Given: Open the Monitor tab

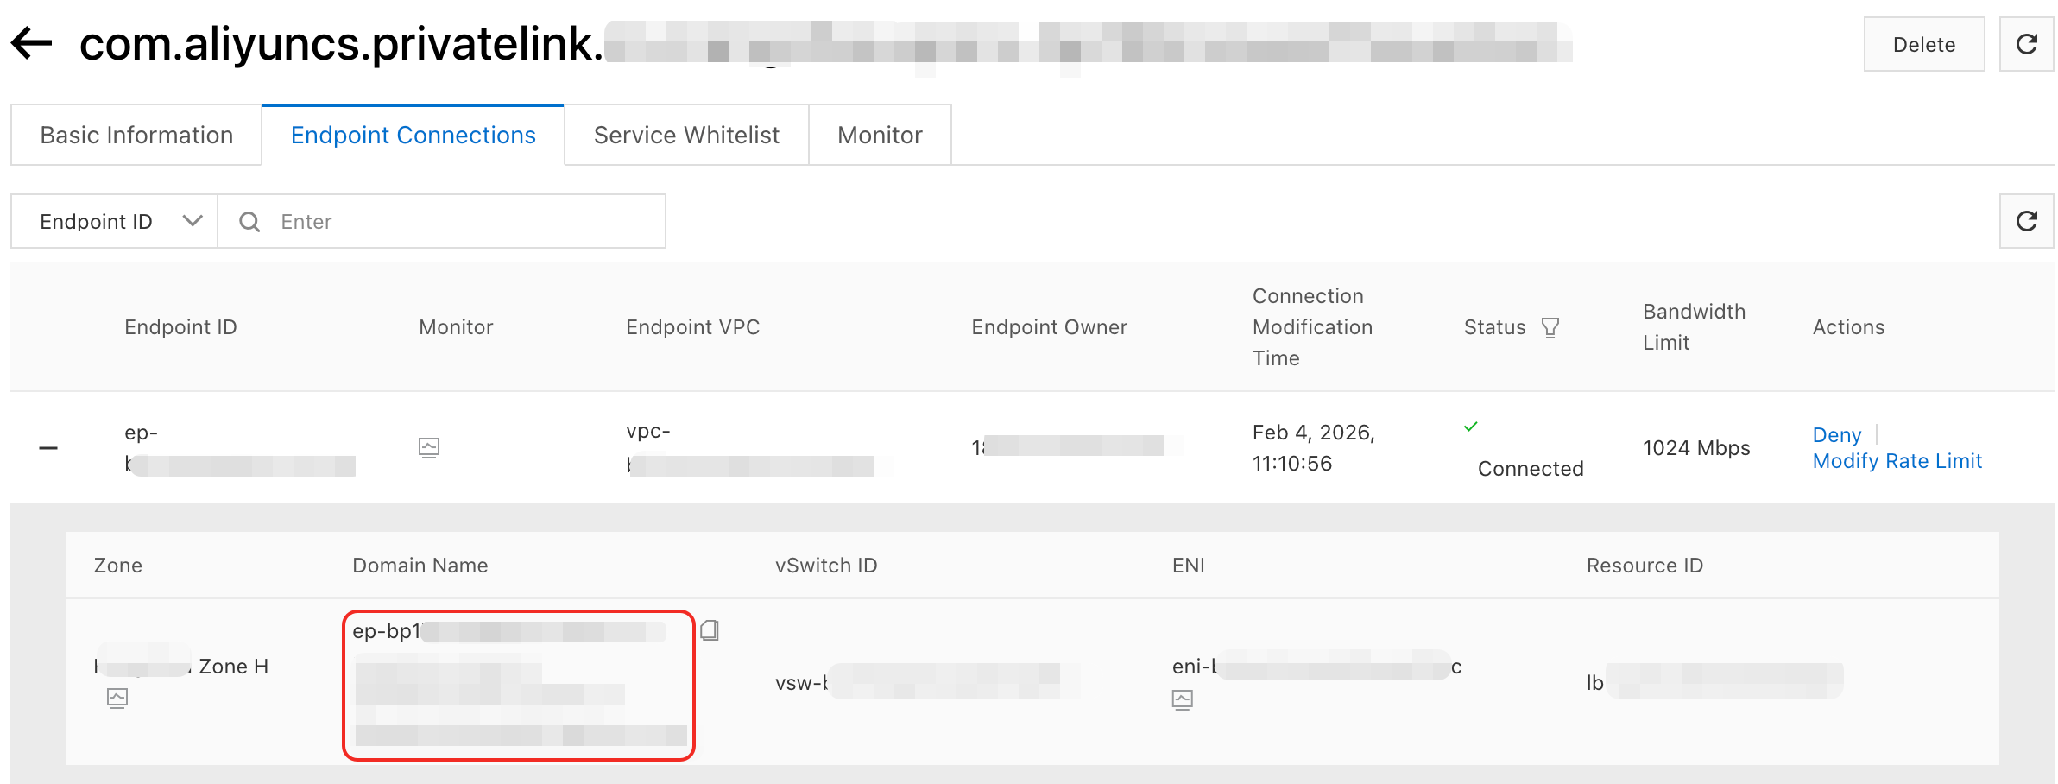Looking at the screenshot, I should (880, 135).
